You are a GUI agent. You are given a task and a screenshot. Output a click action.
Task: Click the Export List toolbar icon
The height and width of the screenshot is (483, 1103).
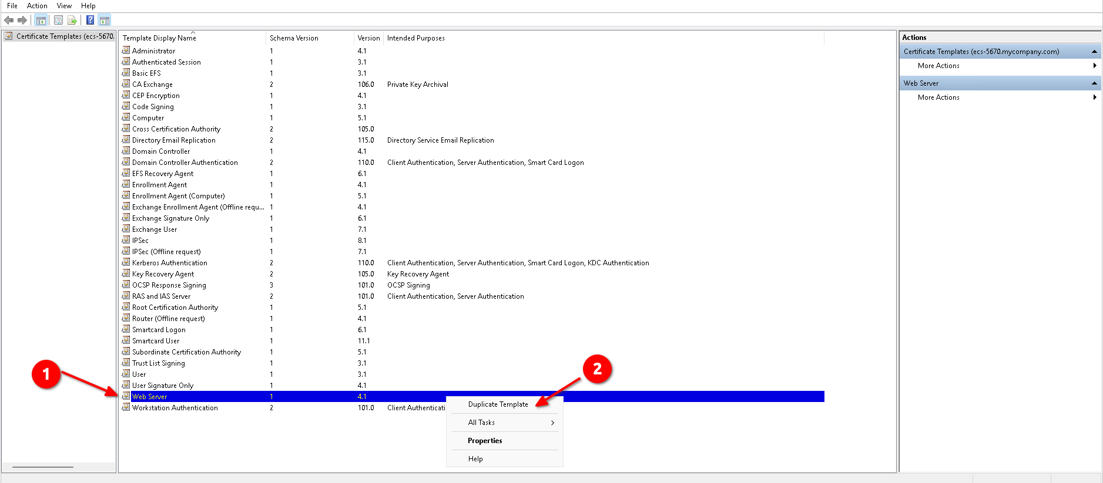pyautogui.click(x=72, y=21)
